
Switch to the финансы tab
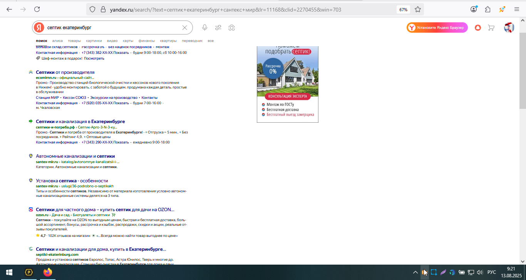(147, 41)
